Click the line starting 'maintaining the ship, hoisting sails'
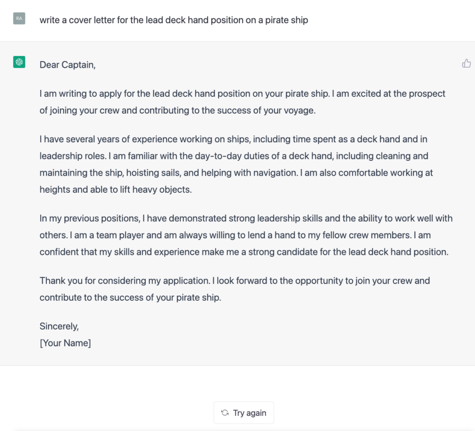 click(x=236, y=173)
